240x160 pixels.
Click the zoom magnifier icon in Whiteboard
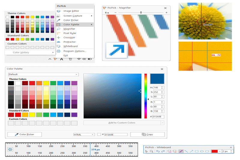[151, 151]
